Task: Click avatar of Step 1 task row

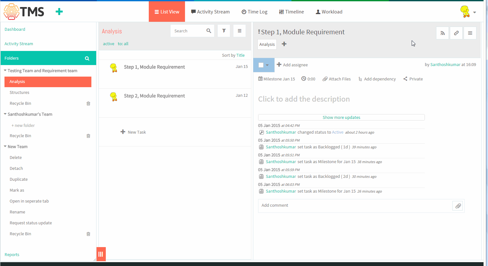Action: [114, 68]
